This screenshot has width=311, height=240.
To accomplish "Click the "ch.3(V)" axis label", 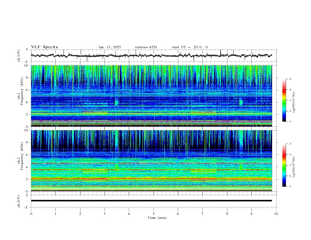I will (19, 201).
